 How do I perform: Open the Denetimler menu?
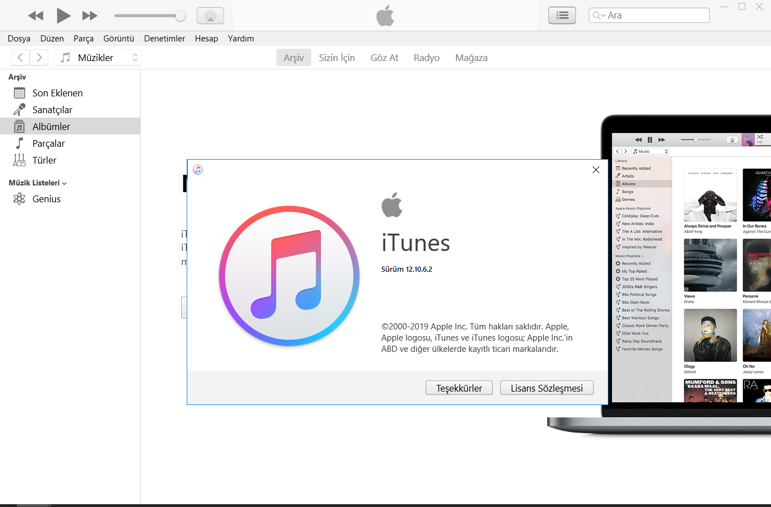point(164,39)
